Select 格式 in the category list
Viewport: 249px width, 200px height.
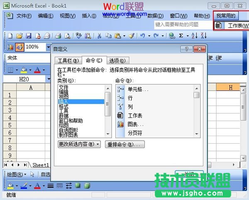point(63,107)
